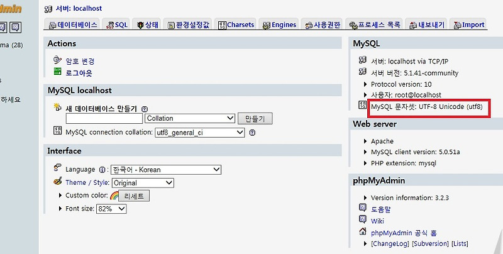Image resolution: width=503 pixels, height=254 pixels.
Task: Open the Collation dropdown for new database
Action: click(x=190, y=118)
